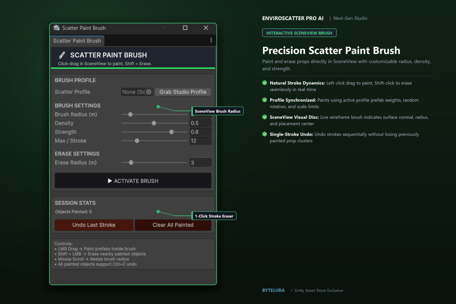Open the object picker for Scatter Profile
Image resolution: width=456 pixels, height=304 pixels.
coord(149,92)
